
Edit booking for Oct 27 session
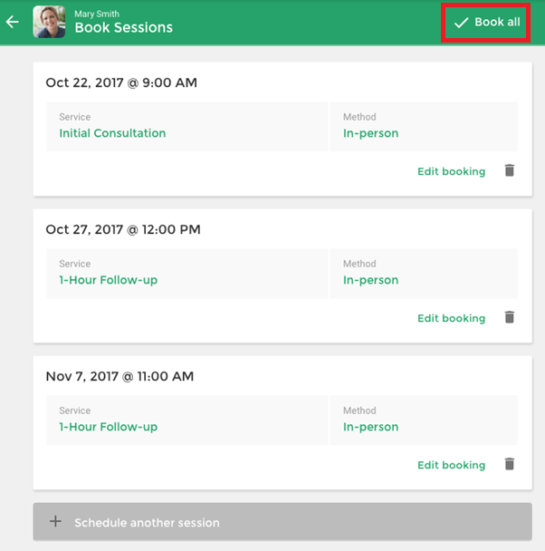(x=452, y=318)
